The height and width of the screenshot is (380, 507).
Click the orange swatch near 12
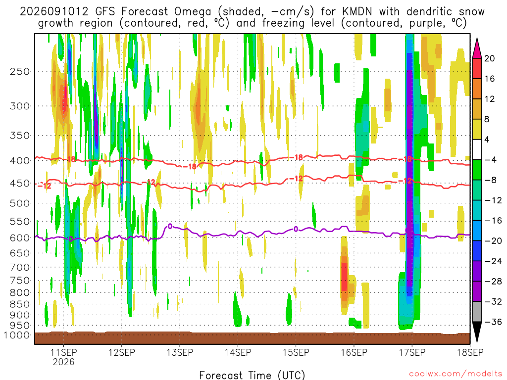pos(477,89)
